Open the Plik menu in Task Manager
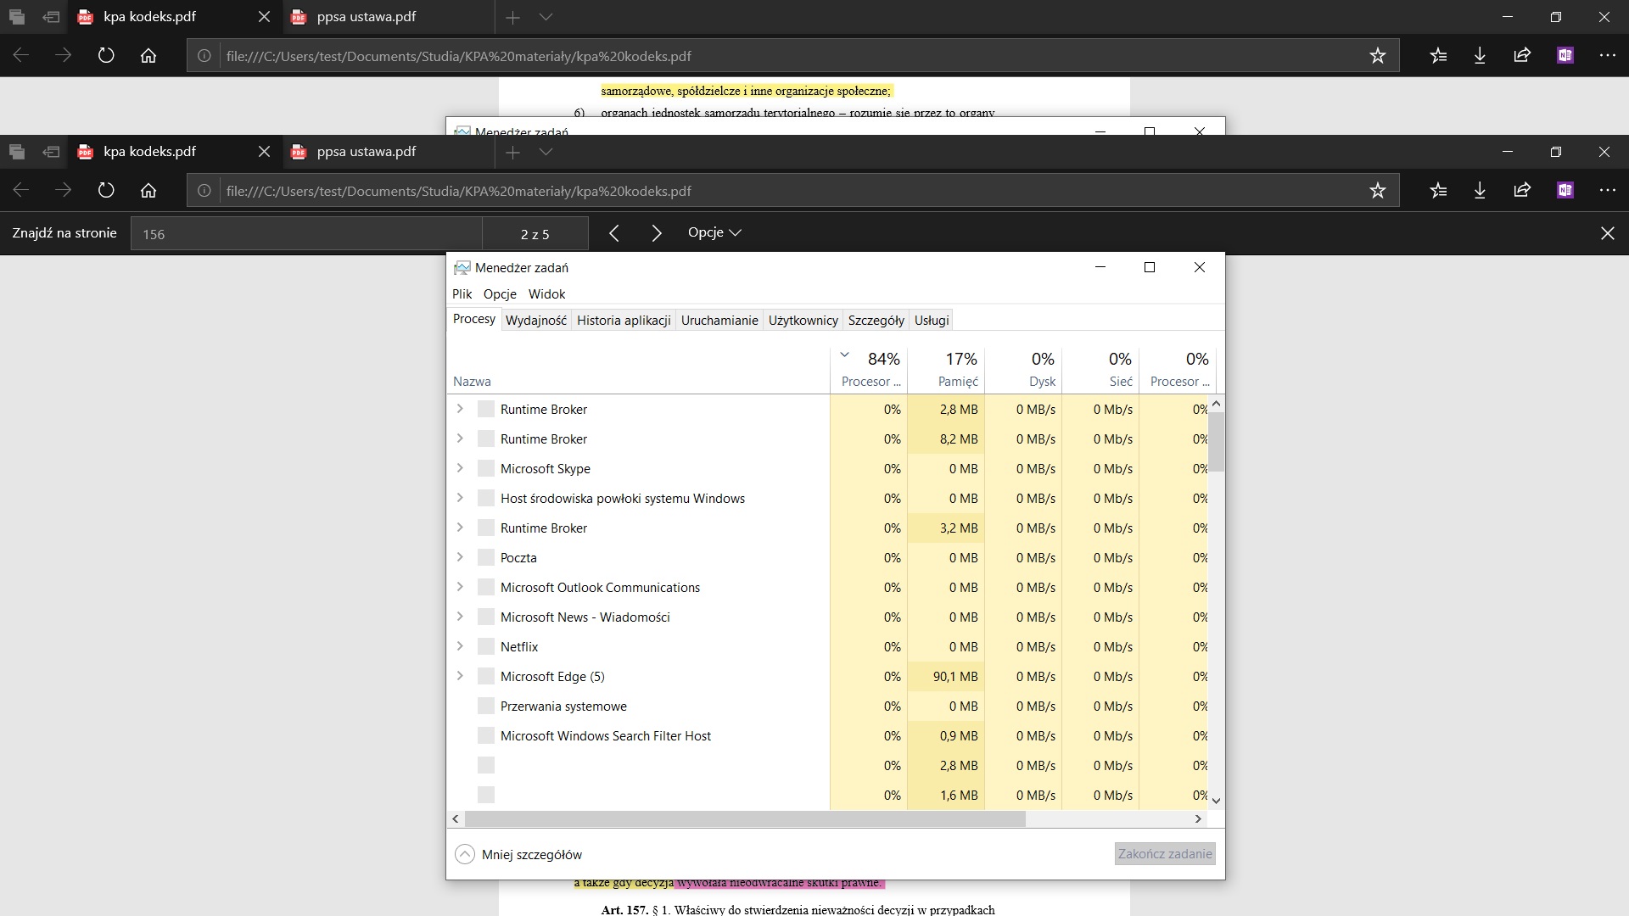 (x=462, y=293)
